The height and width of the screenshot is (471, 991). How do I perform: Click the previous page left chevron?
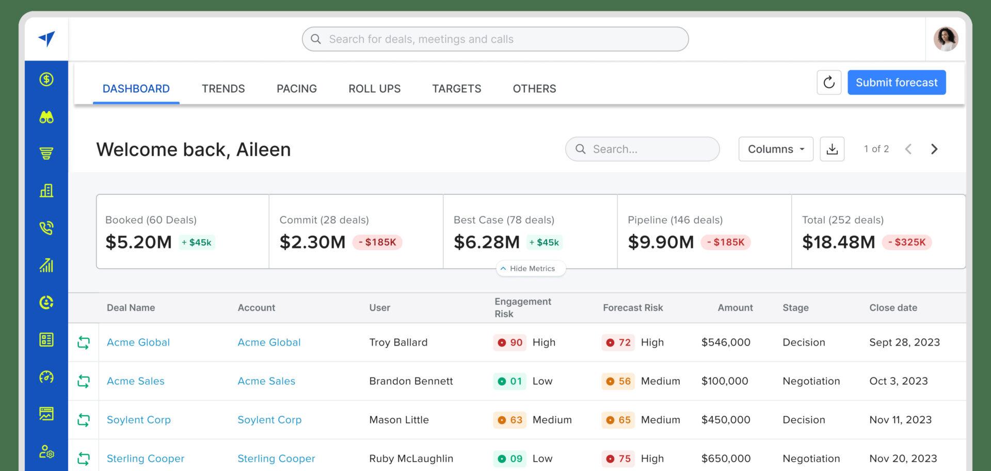908,149
